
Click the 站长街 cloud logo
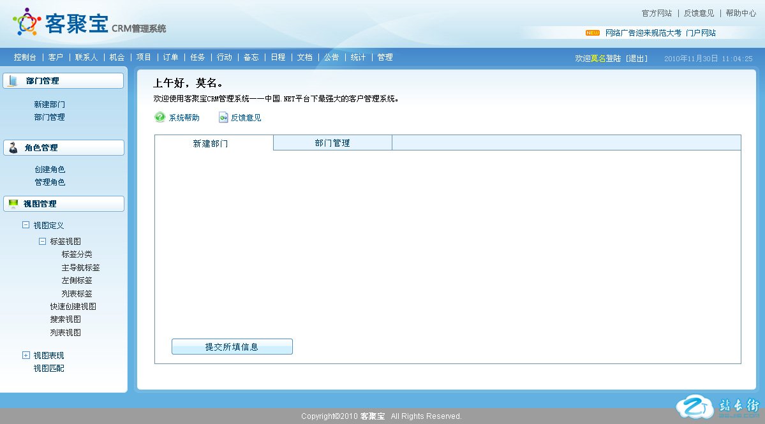[x=694, y=407]
